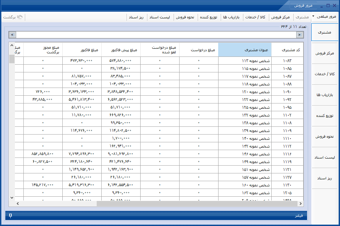This screenshot has width=340, height=226.
Task: Select مشتری in the side panel
Action: (x=325, y=32)
